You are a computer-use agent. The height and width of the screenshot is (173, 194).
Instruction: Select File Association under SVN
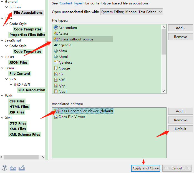32,90
